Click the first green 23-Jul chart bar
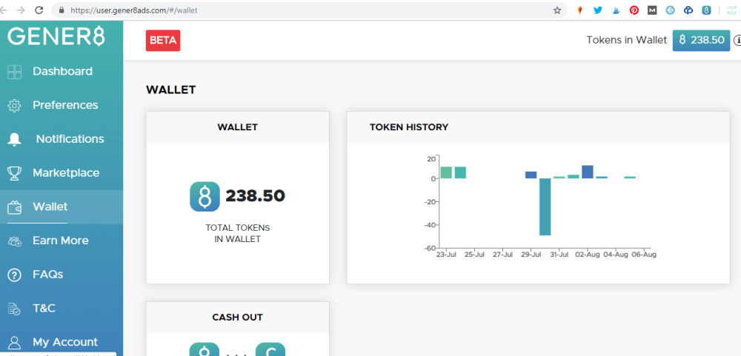 tap(446, 172)
